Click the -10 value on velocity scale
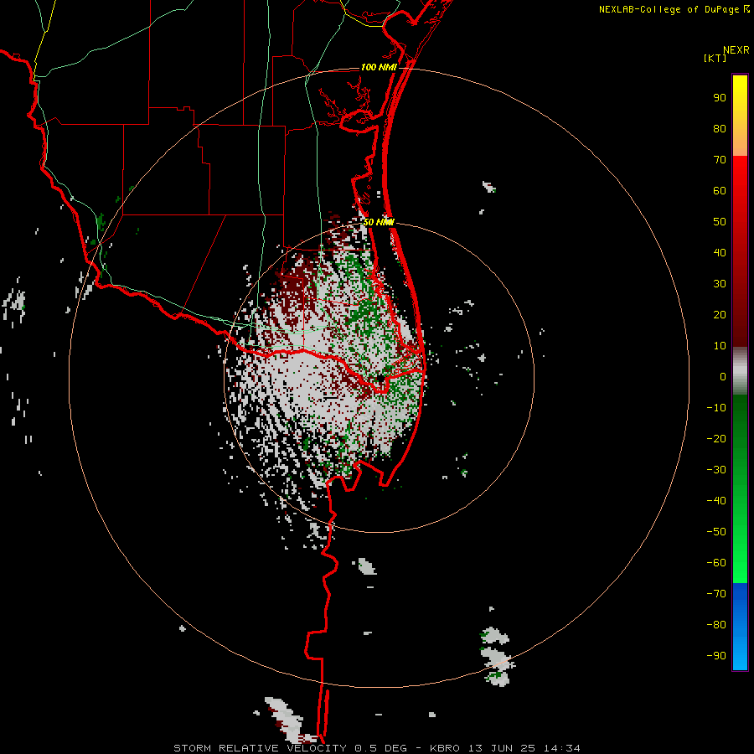The width and height of the screenshot is (754, 754). [716, 408]
